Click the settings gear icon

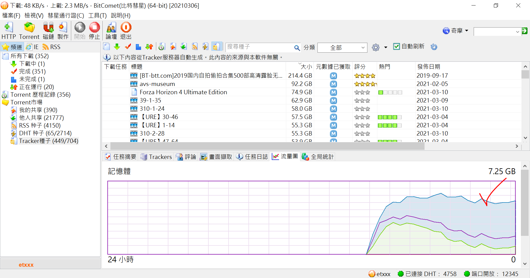[x=376, y=47]
